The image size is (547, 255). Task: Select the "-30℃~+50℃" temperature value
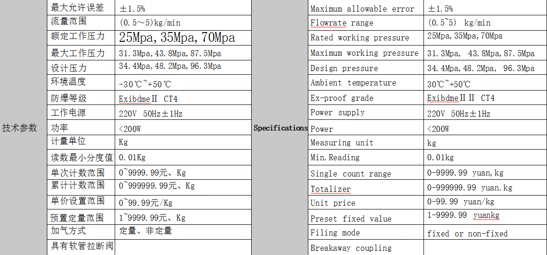(145, 84)
